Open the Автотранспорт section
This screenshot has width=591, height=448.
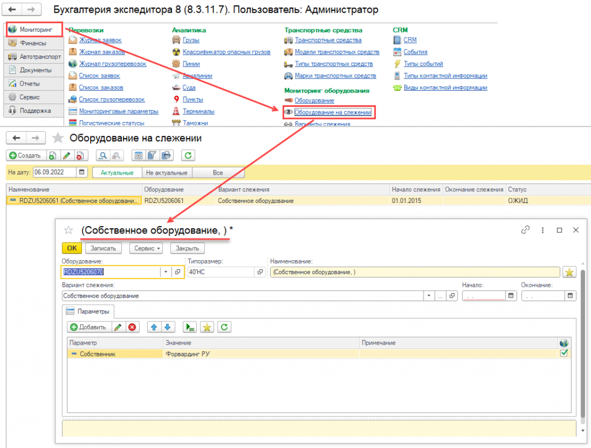(x=34, y=57)
